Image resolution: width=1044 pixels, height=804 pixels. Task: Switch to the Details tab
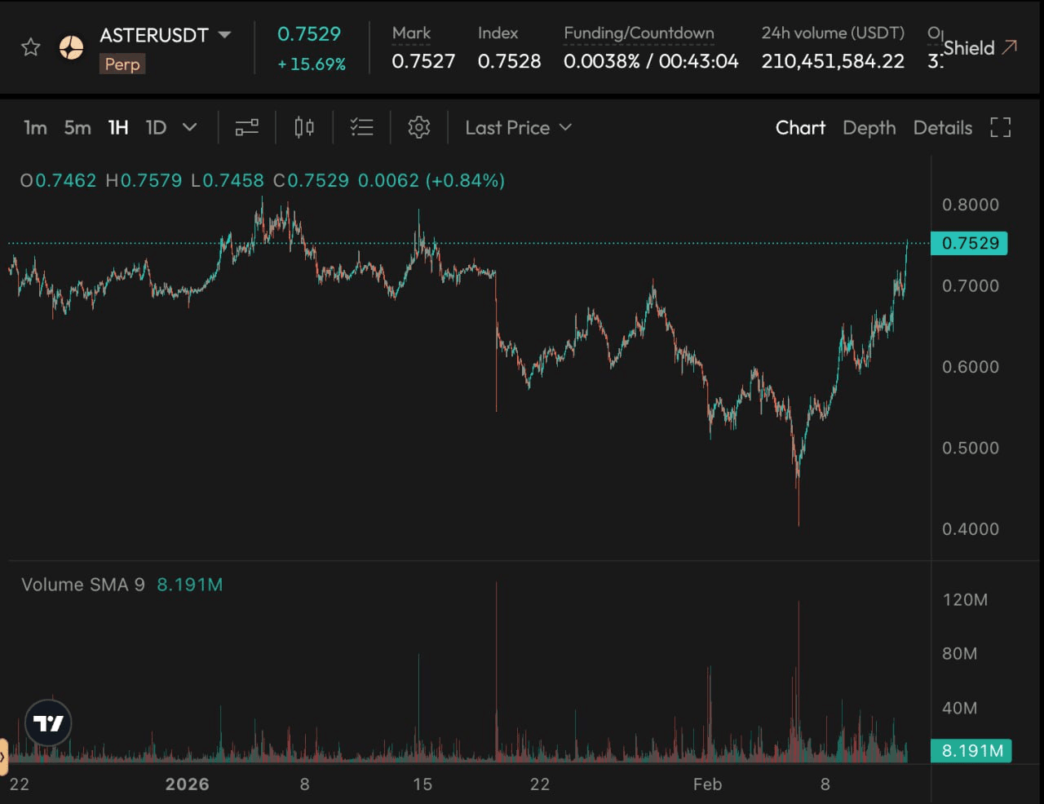942,128
